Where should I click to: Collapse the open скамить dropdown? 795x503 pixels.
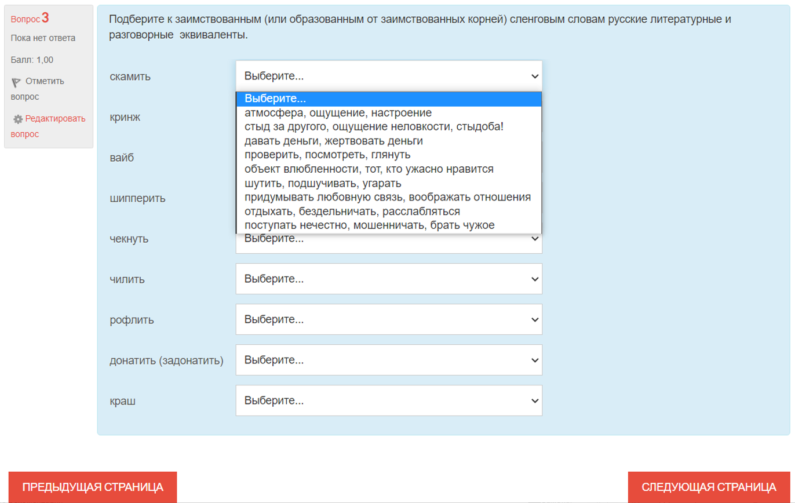pos(389,76)
